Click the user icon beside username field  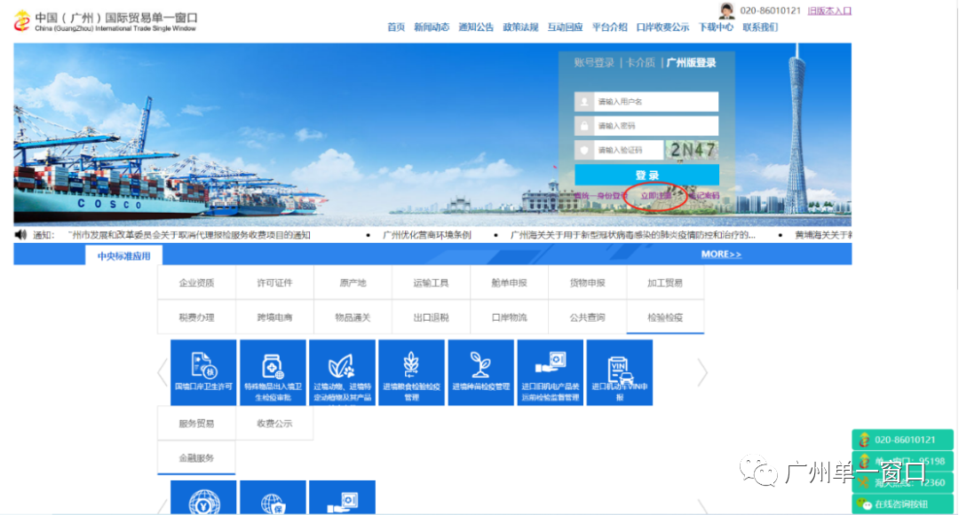tap(584, 102)
